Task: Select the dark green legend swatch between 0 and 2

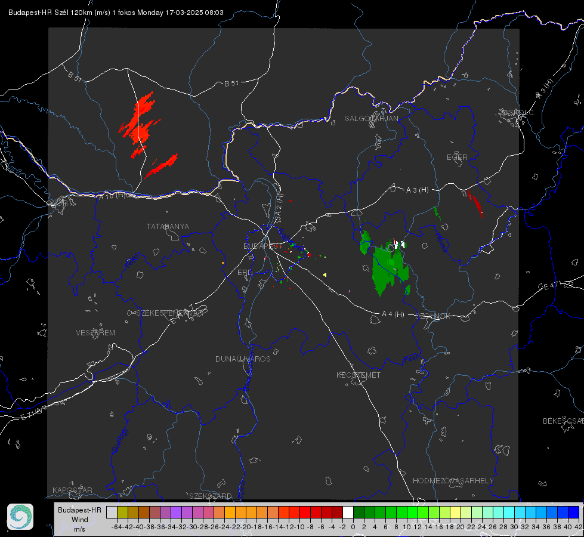Action: [359, 512]
